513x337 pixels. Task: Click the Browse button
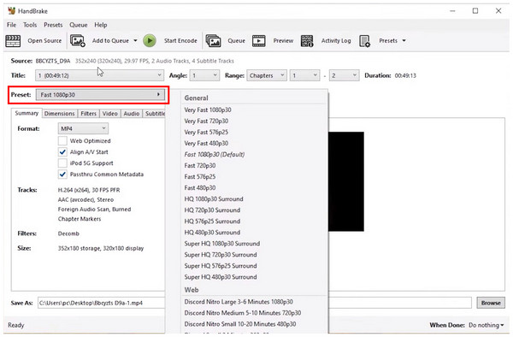[491, 303]
